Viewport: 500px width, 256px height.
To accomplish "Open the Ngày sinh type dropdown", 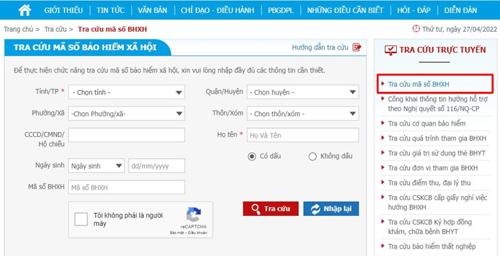I will pyautogui.click(x=97, y=165).
